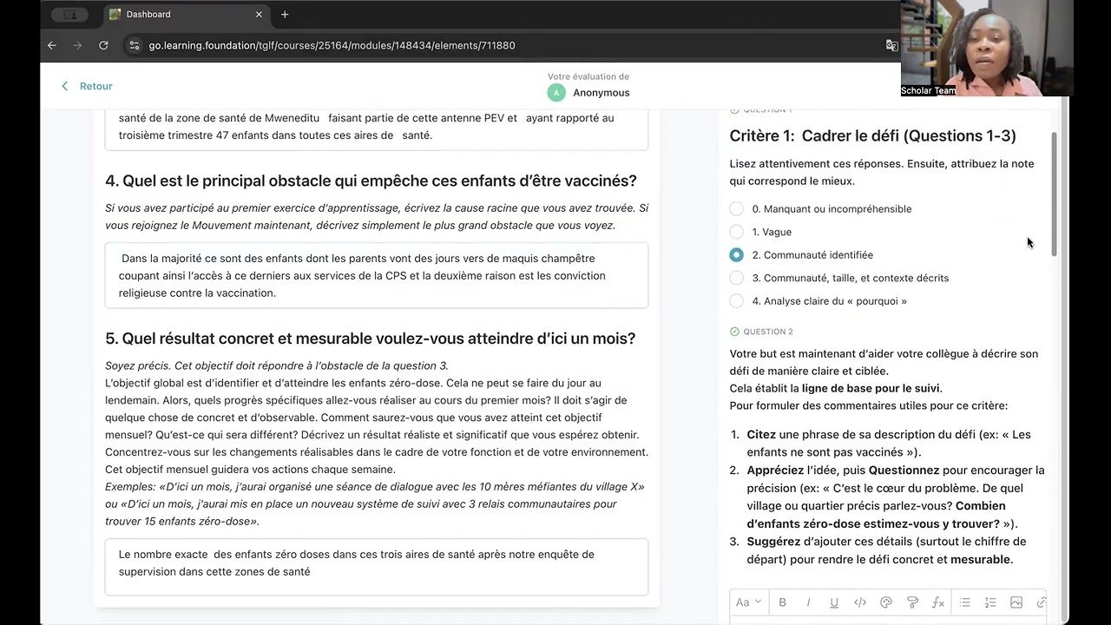View site information icon in address bar
The width and height of the screenshot is (1111, 625).
pos(134,45)
